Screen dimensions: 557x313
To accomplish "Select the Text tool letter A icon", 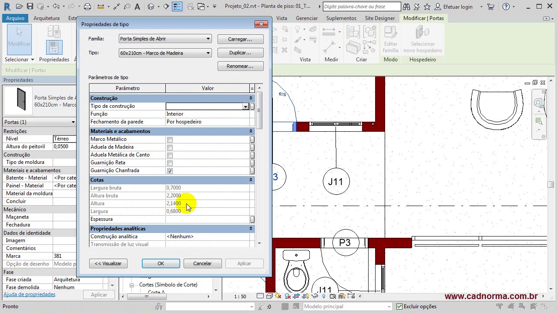I will [x=137, y=7].
